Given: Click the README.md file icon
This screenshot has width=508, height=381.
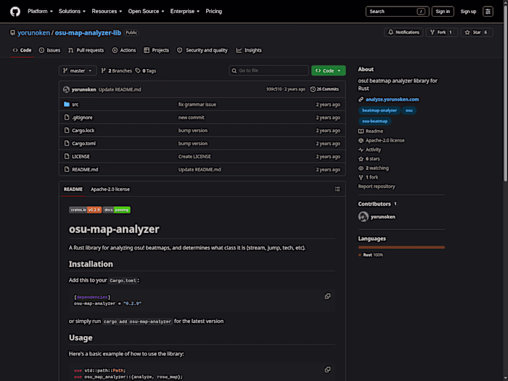Looking at the screenshot, I should coord(67,169).
